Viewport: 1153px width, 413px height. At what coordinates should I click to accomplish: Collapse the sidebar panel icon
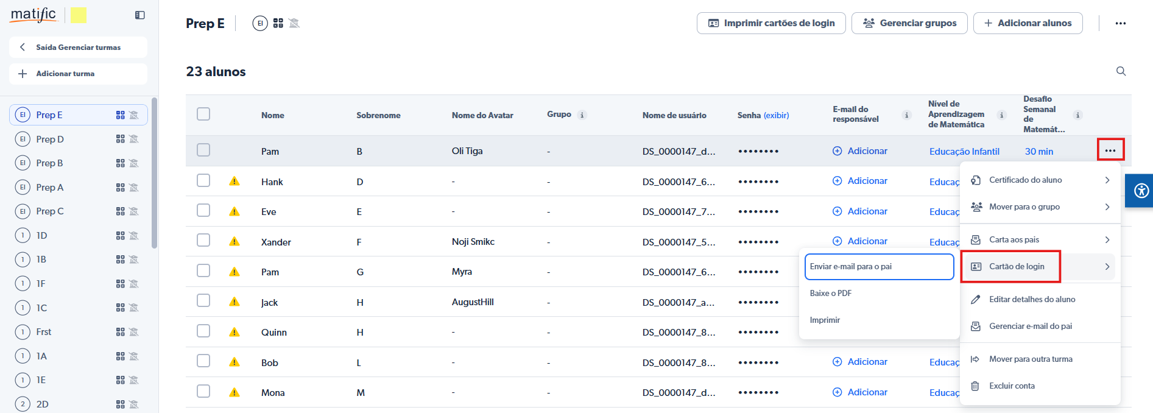click(x=139, y=15)
